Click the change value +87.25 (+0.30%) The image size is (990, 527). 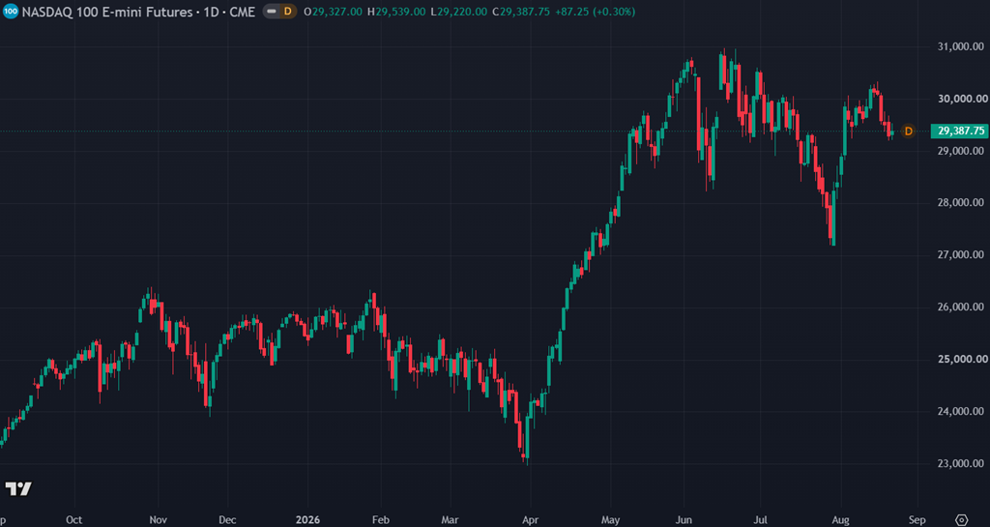(x=595, y=12)
